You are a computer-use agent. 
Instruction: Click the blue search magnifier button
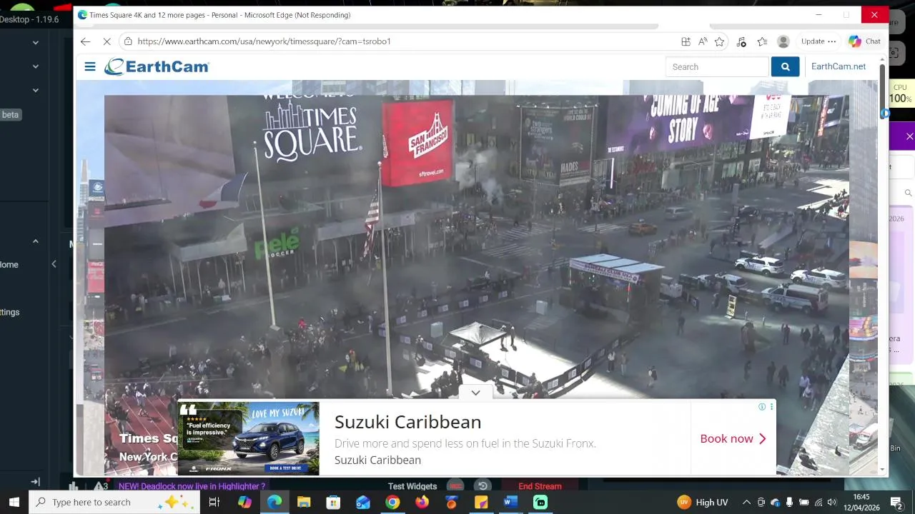(785, 66)
